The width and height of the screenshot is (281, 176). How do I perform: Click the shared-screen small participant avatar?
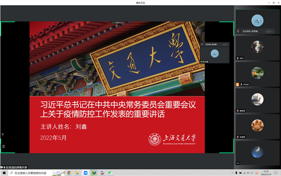tap(214, 54)
